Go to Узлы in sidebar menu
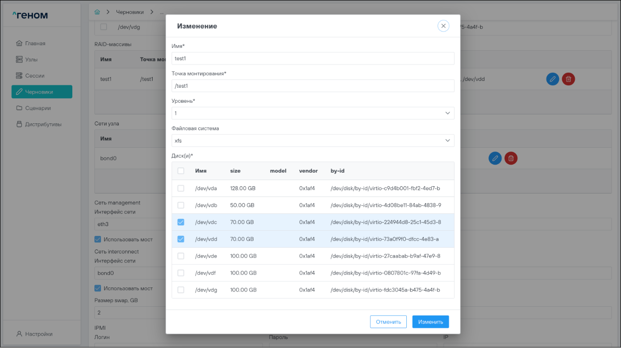Screen dimensions: 621x348 click(x=31, y=60)
